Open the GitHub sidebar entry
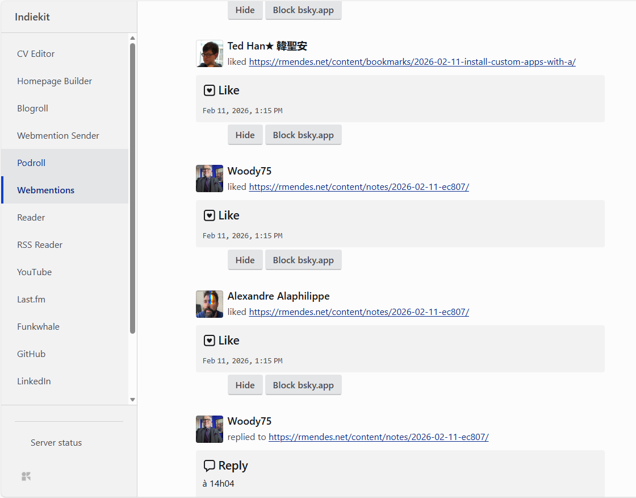This screenshot has width=636, height=498. pyautogui.click(x=31, y=354)
